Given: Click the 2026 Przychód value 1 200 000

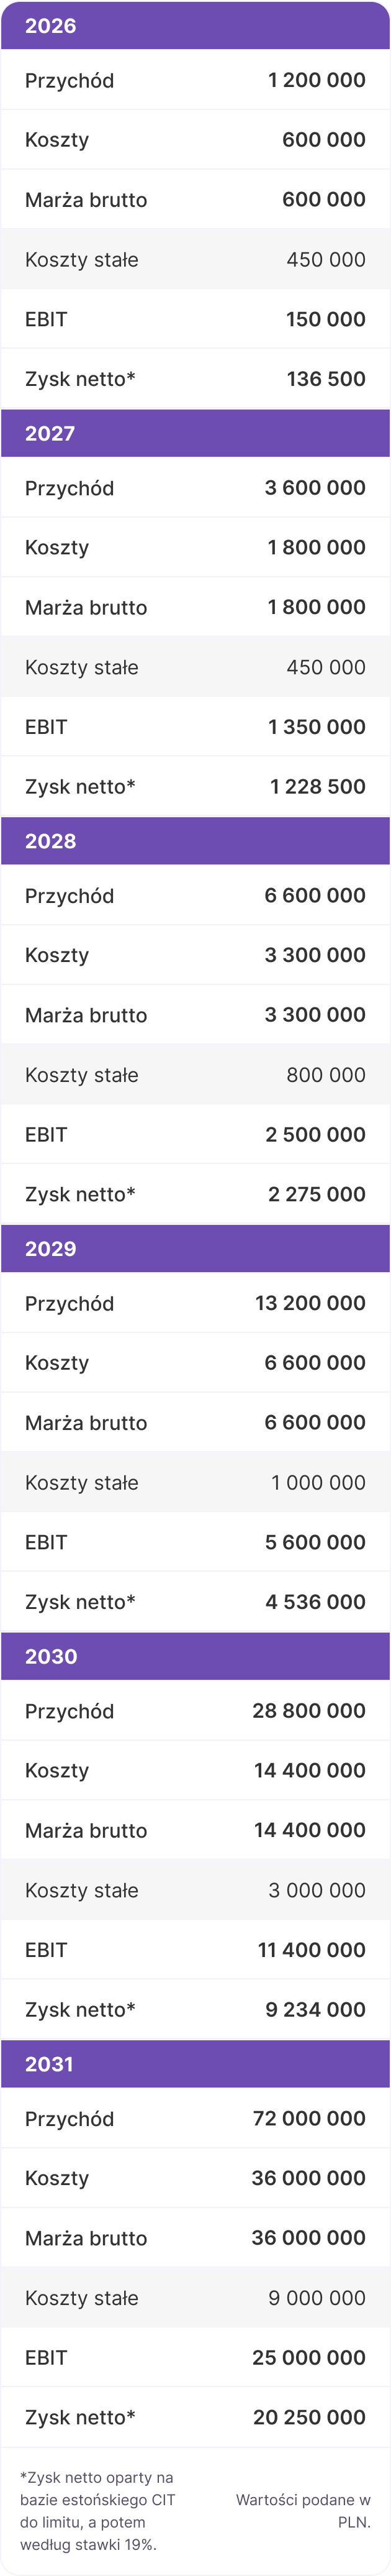Looking at the screenshot, I should (x=316, y=80).
